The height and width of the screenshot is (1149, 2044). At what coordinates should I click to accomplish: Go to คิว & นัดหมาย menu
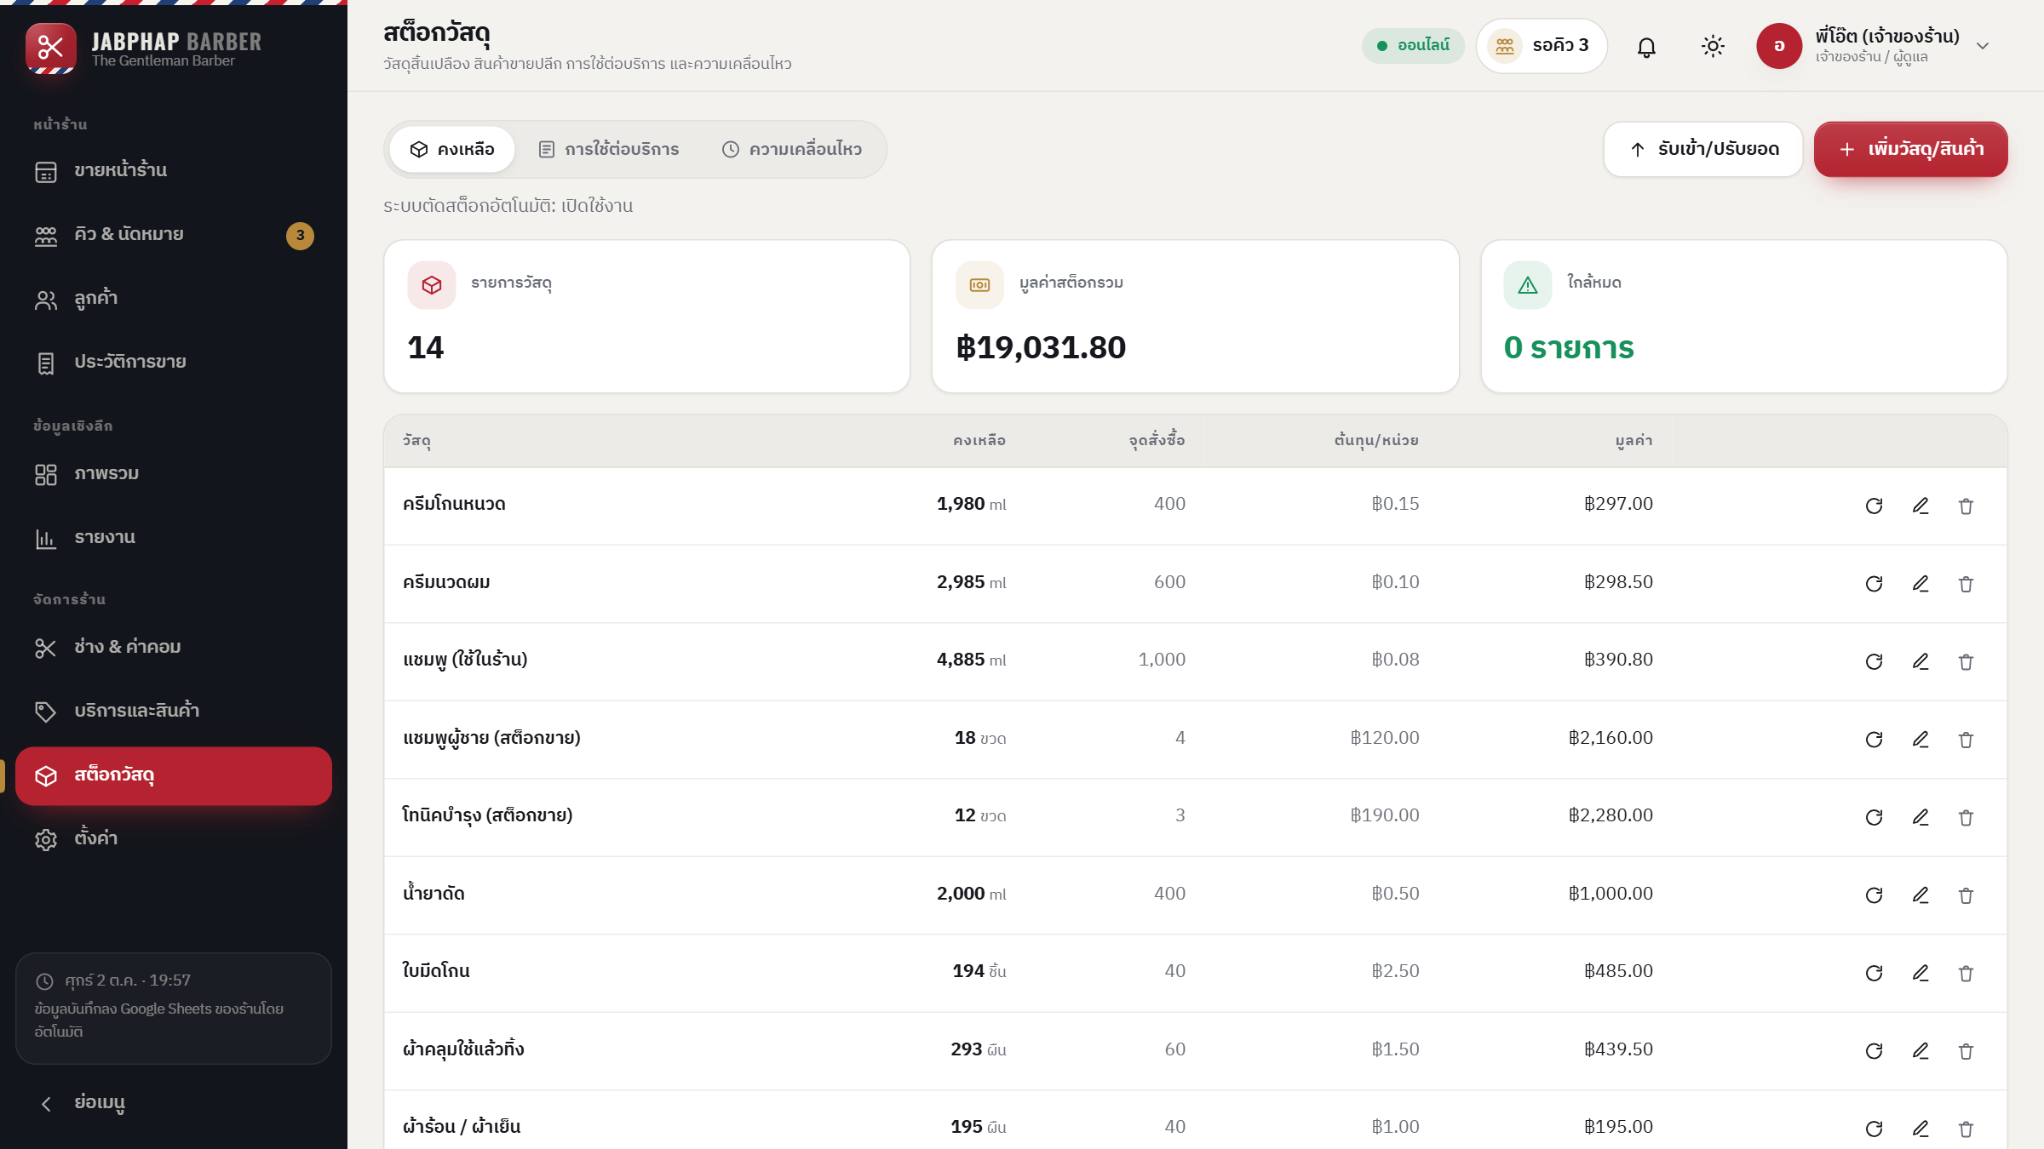pyautogui.click(x=174, y=235)
